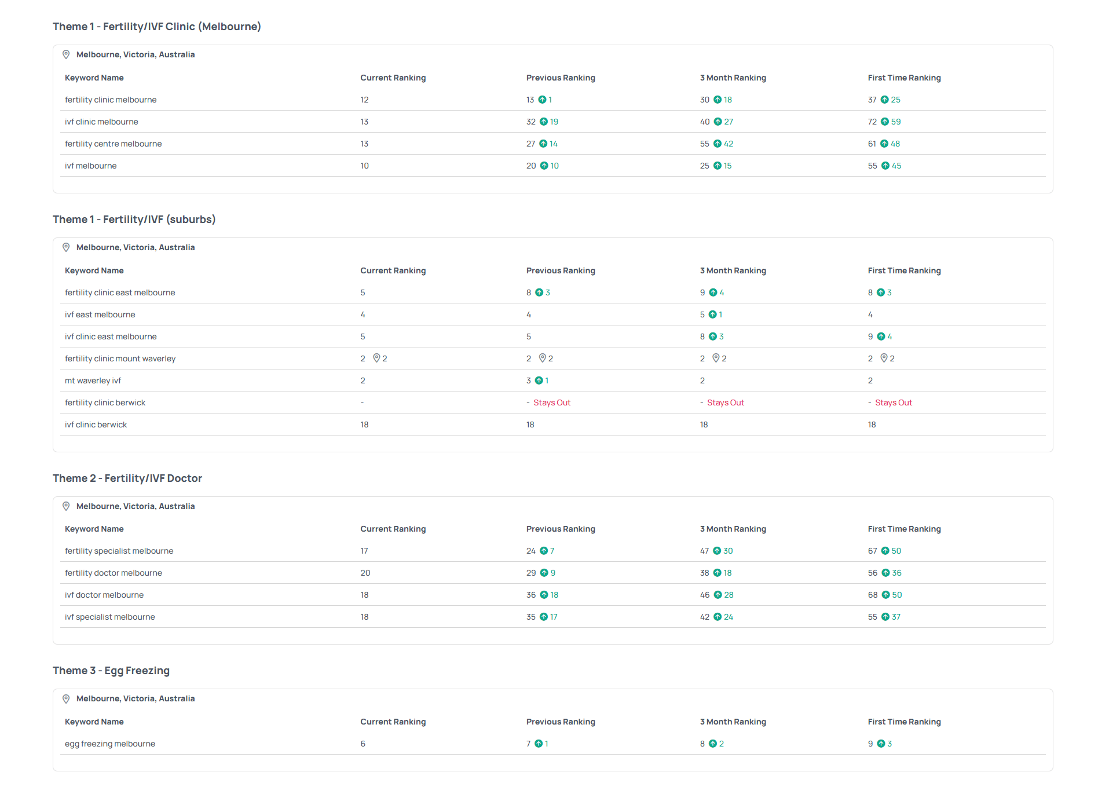The width and height of the screenshot is (1109, 794).
Task: Click 'Stays Out' in berwick Previous Ranking column
Action: [551, 403]
